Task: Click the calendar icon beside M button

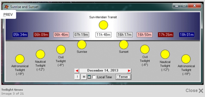Action: click(x=89, y=77)
